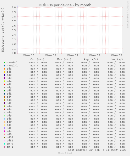This screenshot has height=156, width=130.
Task: Click the dark blue sdc legend swatch
Action: point(4,75)
